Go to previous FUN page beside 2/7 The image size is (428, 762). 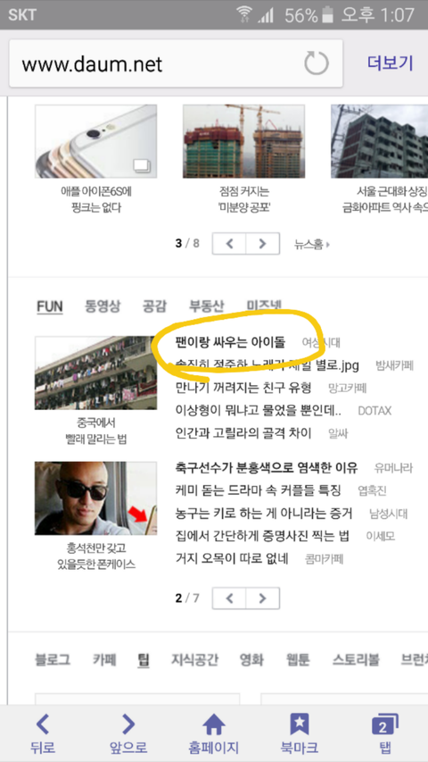pyautogui.click(x=229, y=598)
